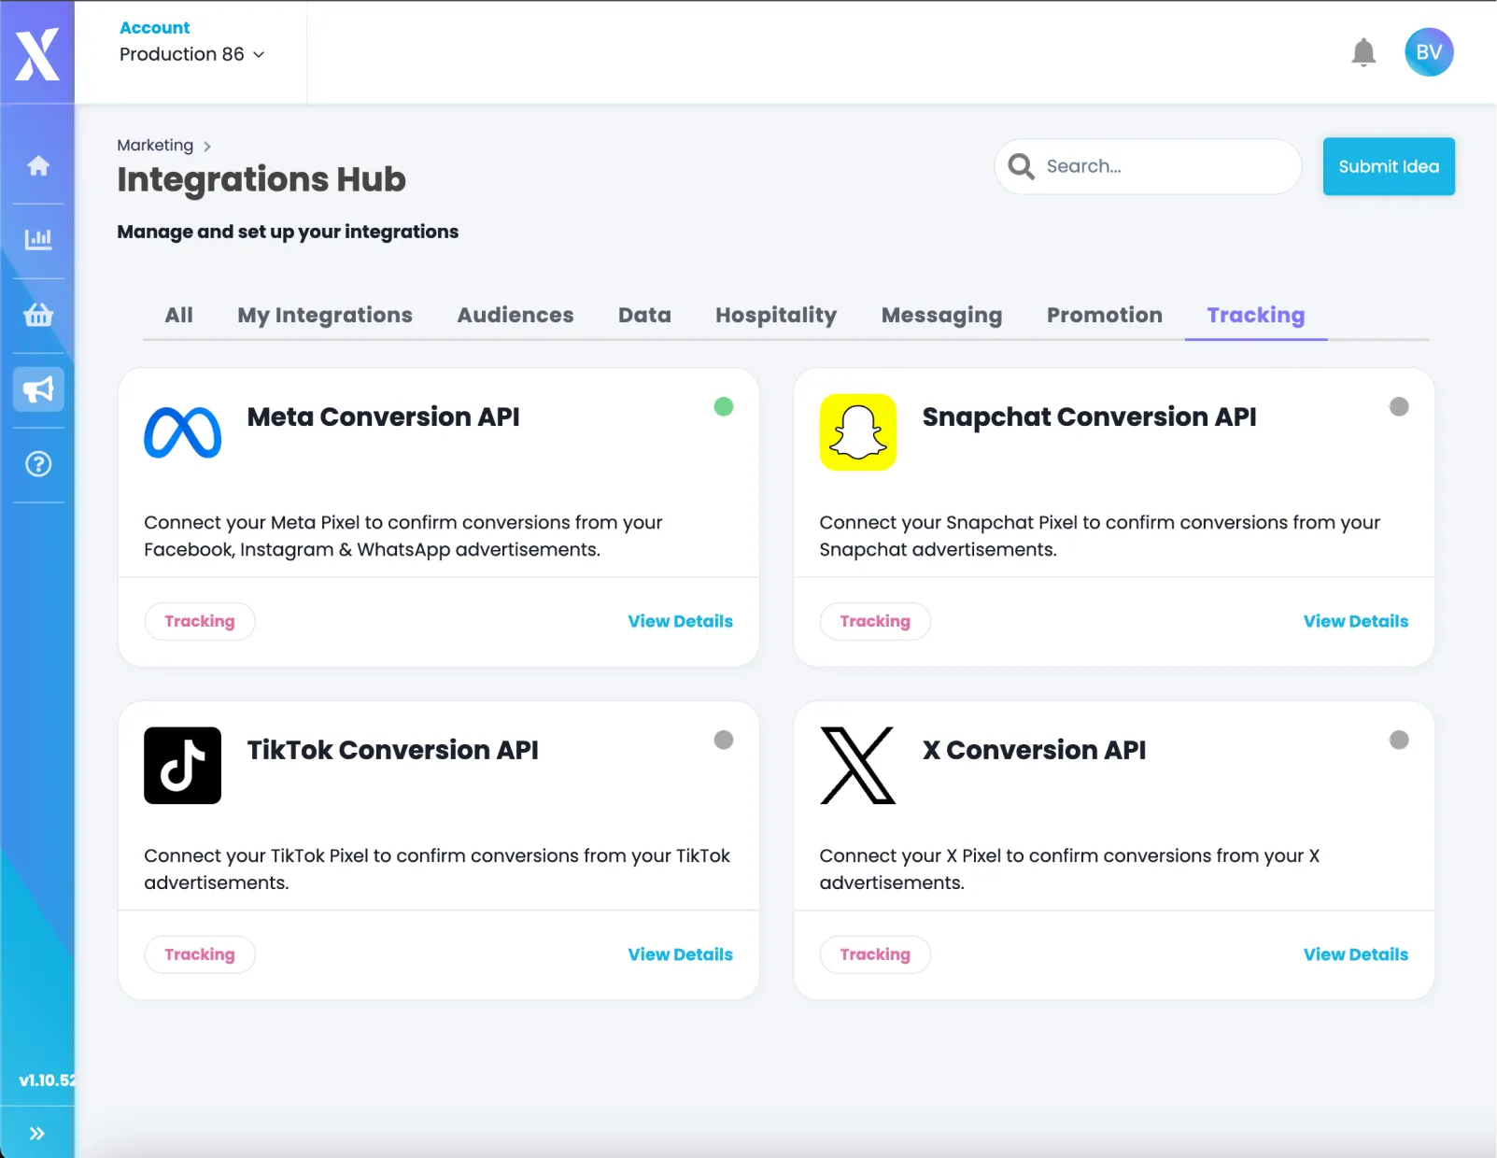This screenshot has width=1497, height=1158.
Task: View Details for Snapchat Conversion API
Action: click(1355, 621)
